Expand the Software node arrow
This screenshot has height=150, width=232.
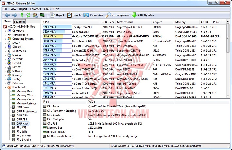[5, 71]
